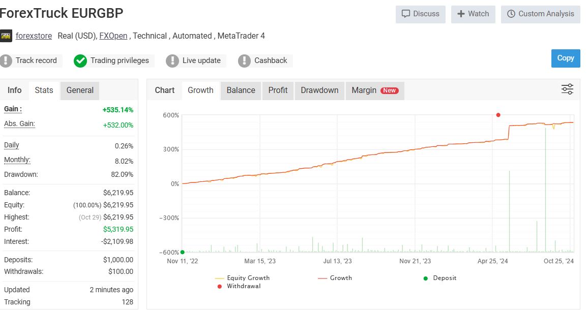
Task: Select the Margin tab marked New
Action: (375, 90)
